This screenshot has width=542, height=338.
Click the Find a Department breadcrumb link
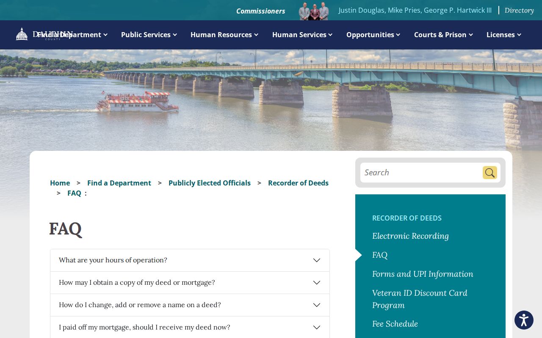119,183
